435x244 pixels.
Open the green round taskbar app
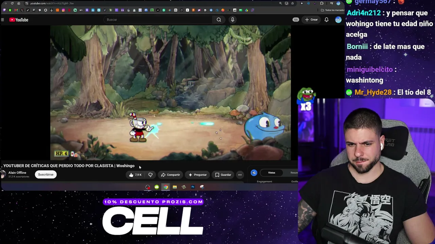pos(157,187)
